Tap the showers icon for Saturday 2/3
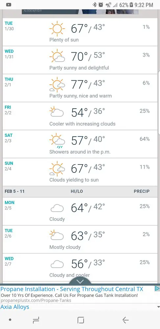Viewport: 160px width, 329px height. tap(57, 140)
